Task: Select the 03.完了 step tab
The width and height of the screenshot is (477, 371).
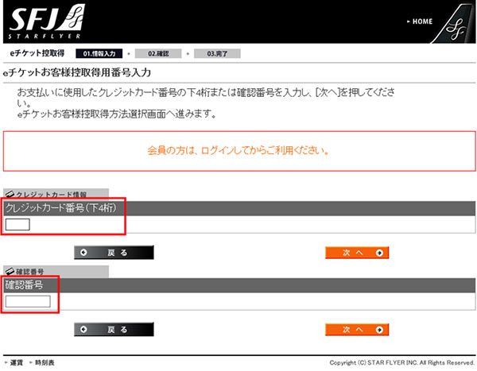Action: point(217,54)
